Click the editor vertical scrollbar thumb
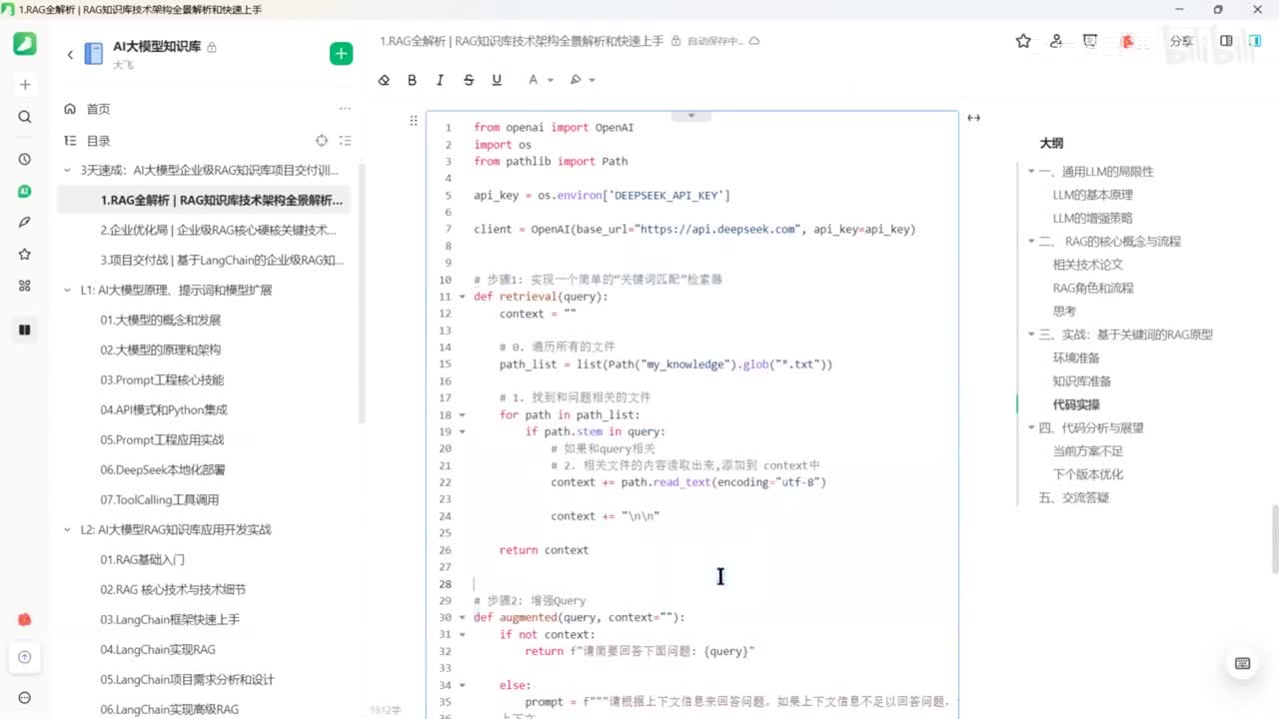1279x719 pixels. pos(1275,539)
